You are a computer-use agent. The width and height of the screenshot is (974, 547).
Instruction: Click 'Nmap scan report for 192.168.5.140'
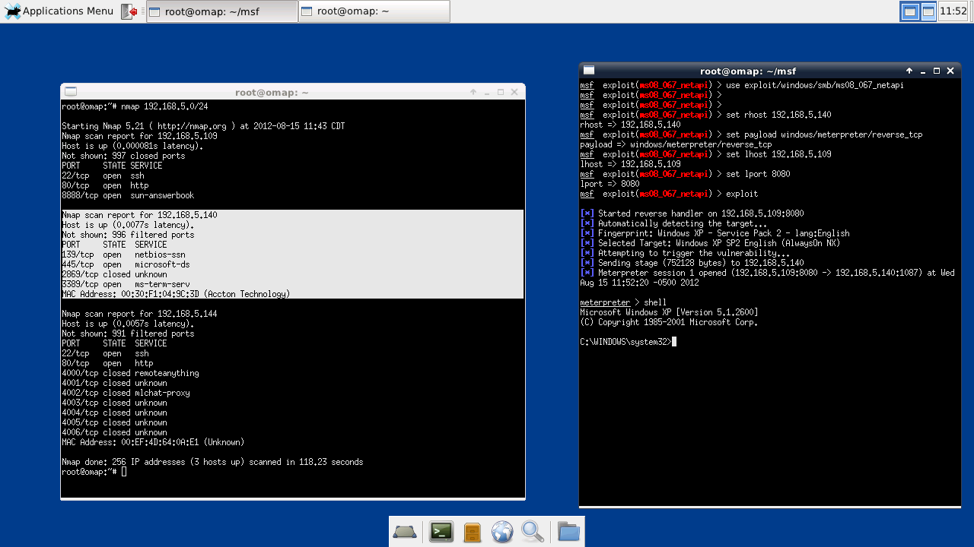tap(139, 215)
